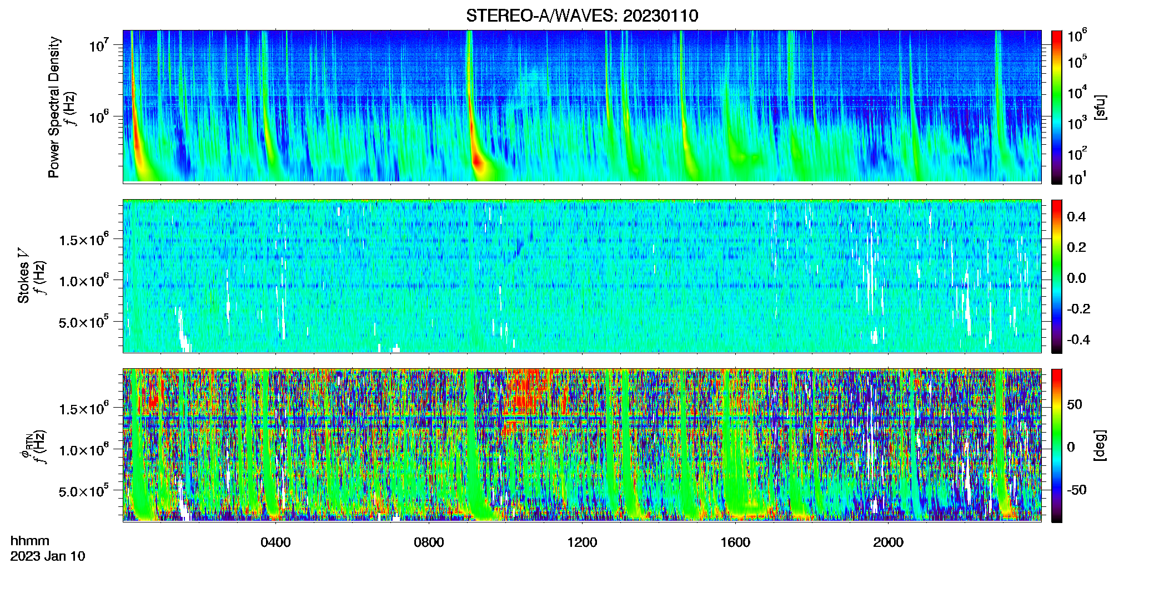
Task: Click the -0.4 Stokes V colorbar value
Action: (1078, 340)
